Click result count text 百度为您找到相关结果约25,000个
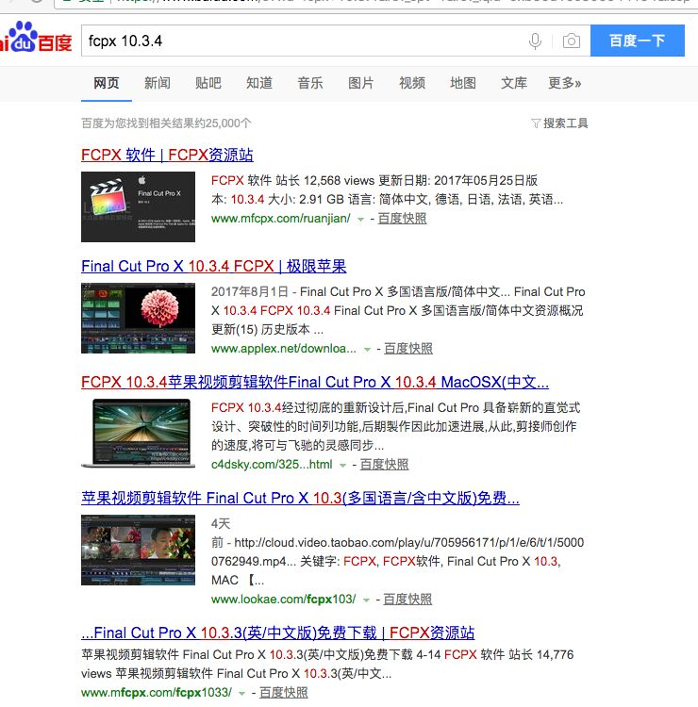This screenshot has width=698, height=707. [166, 123]
